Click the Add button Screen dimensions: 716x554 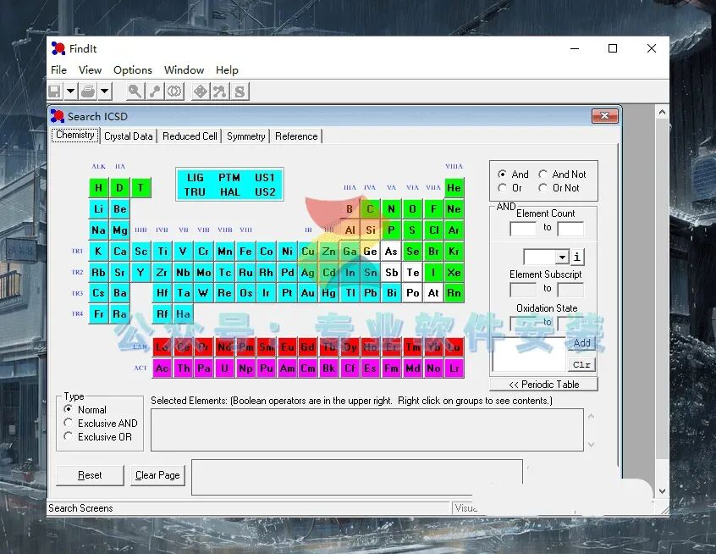tap(581, 343)
